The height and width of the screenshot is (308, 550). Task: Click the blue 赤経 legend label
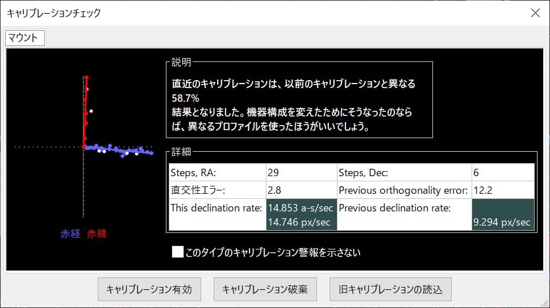click(70, 234)
